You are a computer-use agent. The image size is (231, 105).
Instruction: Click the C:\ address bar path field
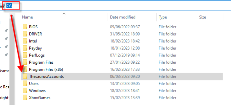(9, 6)
